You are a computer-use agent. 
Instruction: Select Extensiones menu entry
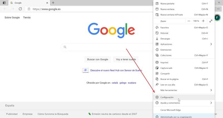tap(184, 50)
